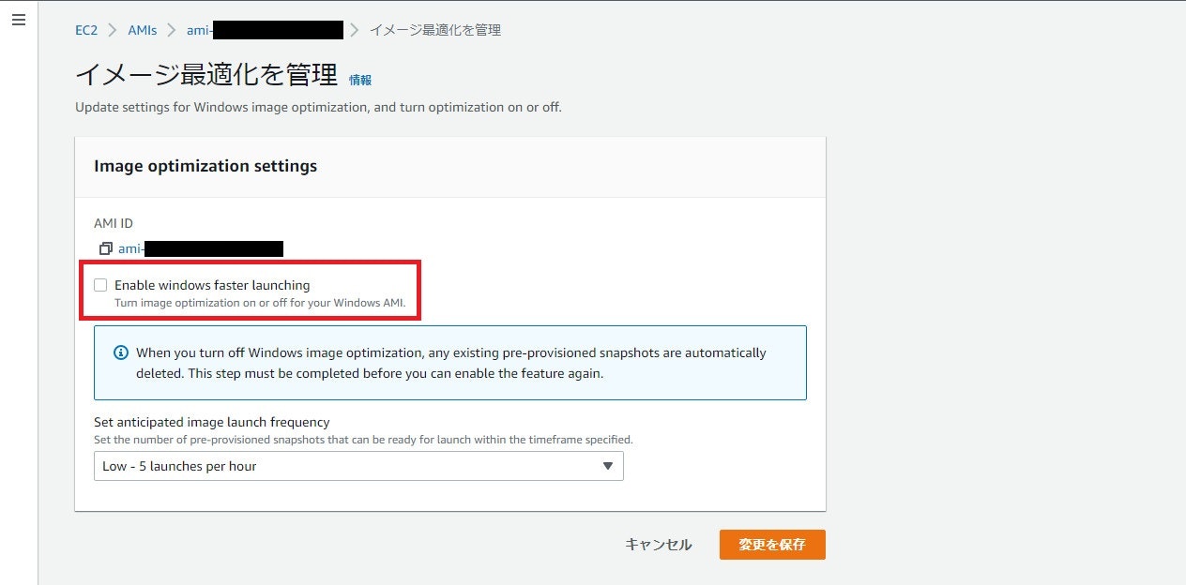Go to EC2 breadcrumb link
Screen dimensions: 1186x585
point(86,30)
